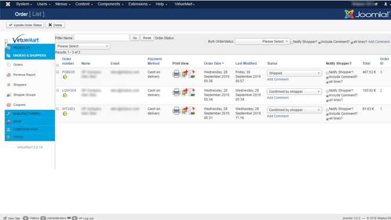Expand TOOLS section in sidebar

30,137
